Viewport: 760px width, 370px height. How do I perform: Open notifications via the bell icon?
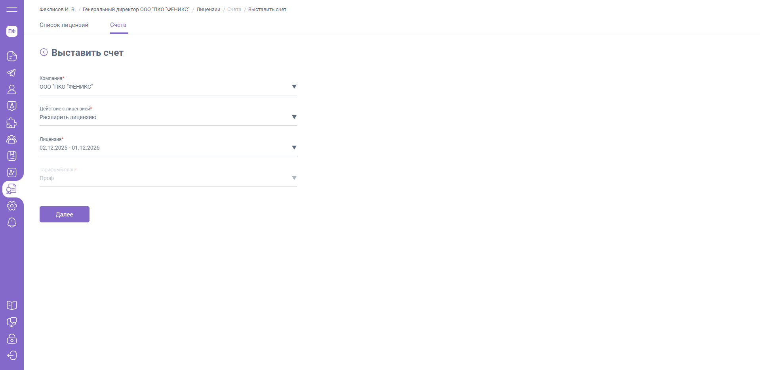[12, 222]
